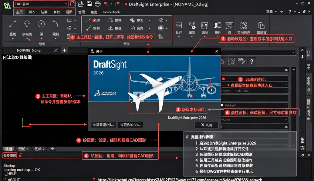Viewport: 314px width, 181px height.
Task: Choose the Rotate (旋转) tool
Action: pyautogui.click(x=115, y=20)
